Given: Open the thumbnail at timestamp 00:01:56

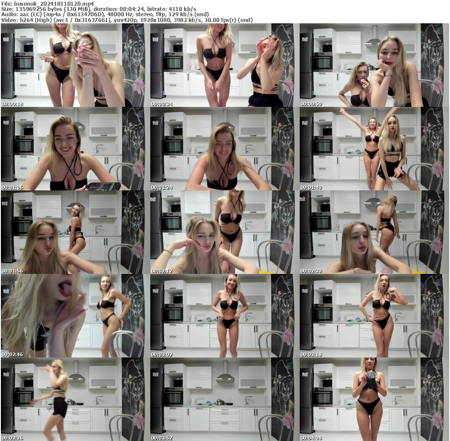Looking at the screenshot, I should pos(75,232).
